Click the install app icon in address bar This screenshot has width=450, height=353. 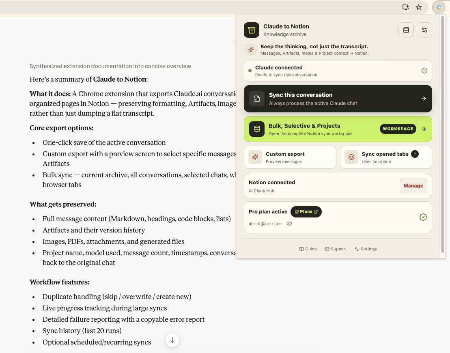coord(405,7)
